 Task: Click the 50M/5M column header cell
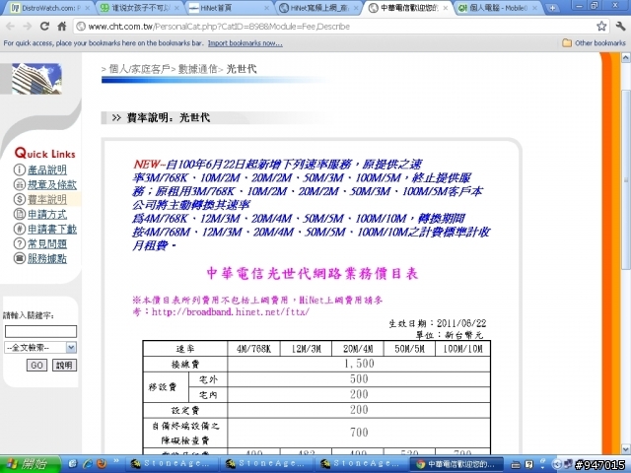pos(409,348)
